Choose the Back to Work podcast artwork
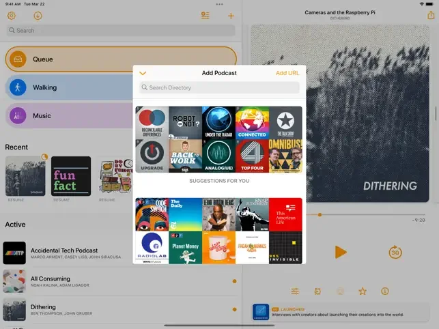 (x=185, y=156)
